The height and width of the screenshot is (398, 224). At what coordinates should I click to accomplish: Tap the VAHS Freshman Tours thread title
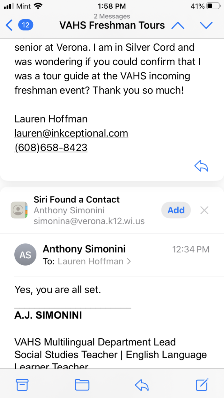[112, 25]
